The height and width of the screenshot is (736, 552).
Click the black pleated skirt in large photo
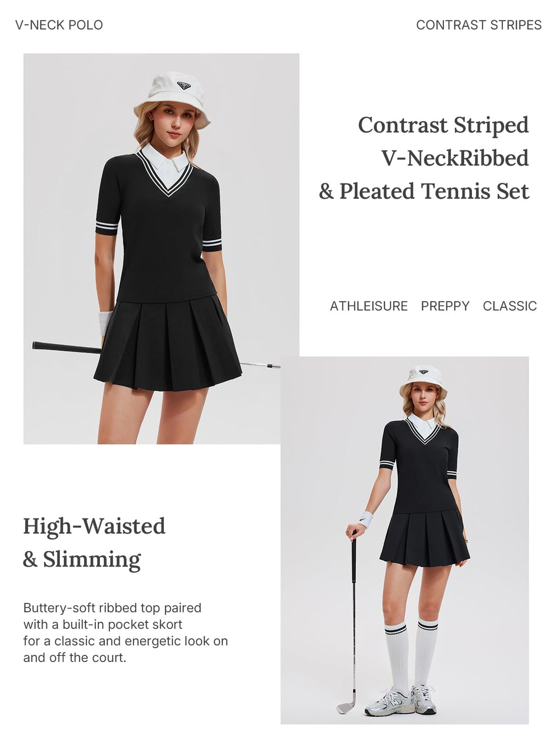(168, 342)
